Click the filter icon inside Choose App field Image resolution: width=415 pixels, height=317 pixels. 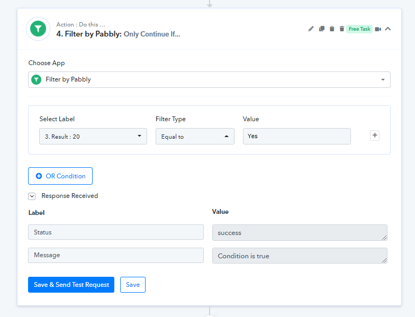(x=36, y=79)
